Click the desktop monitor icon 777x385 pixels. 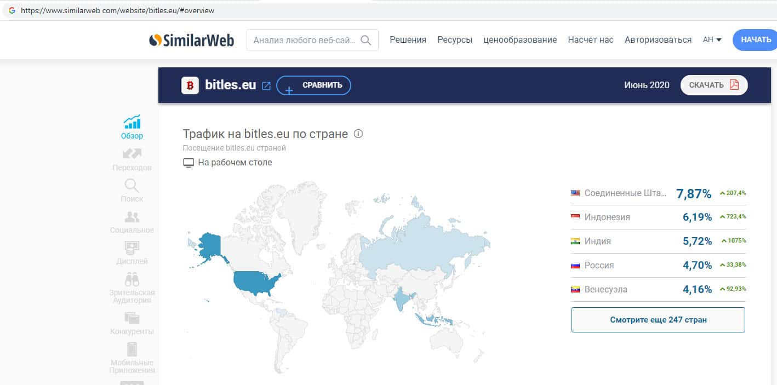click(x=188, y=163)
